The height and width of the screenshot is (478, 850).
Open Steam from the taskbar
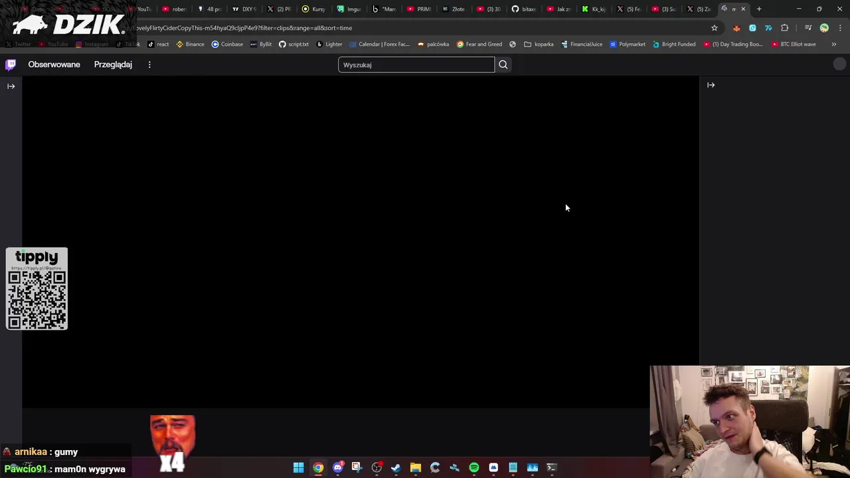(396, 467)
